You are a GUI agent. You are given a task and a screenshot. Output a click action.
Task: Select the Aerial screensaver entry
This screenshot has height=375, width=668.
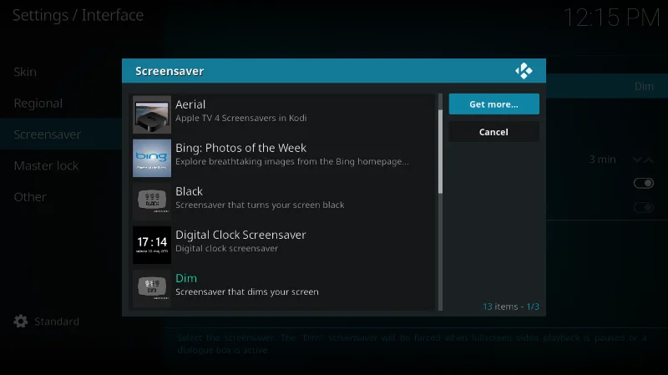[x=282, y=114]
